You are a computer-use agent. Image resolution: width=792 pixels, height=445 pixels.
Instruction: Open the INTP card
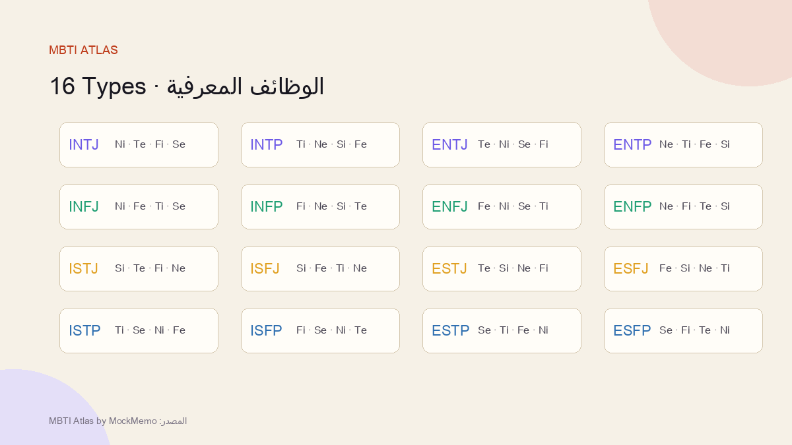(320, 144)
